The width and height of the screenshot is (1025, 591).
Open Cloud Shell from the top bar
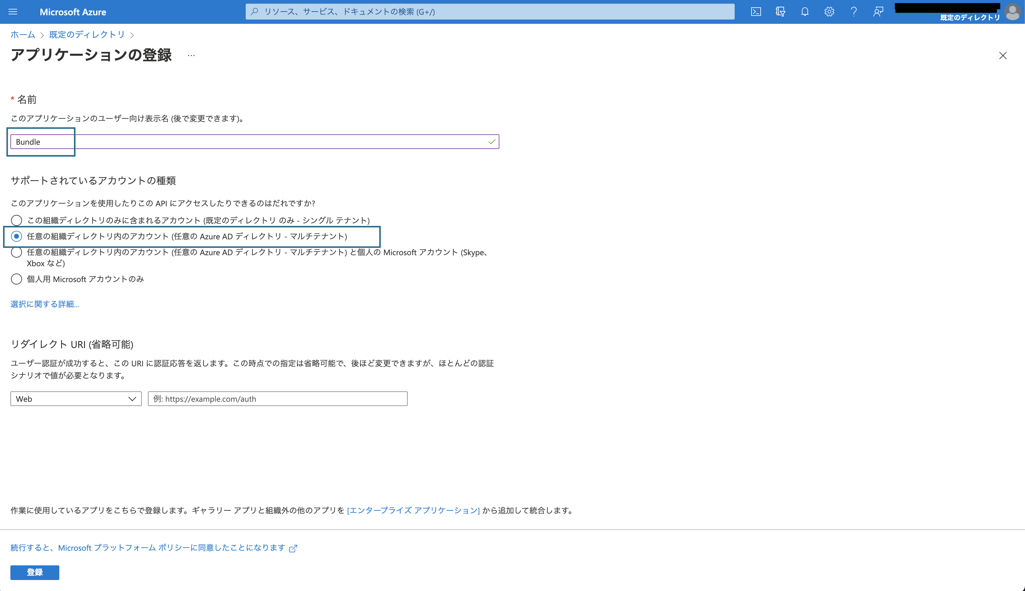pyautogui.click(x=756, y=12)
